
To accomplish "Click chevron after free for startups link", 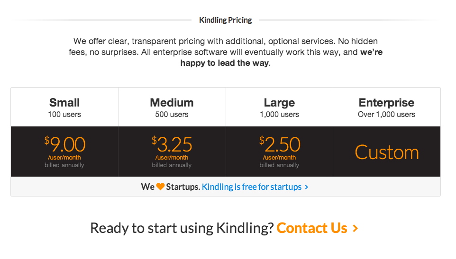I will 307,188.
